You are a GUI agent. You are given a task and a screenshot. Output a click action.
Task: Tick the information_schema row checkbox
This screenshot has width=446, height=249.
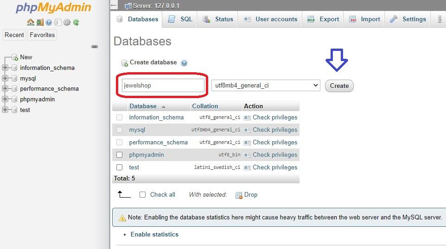[120, 117]
